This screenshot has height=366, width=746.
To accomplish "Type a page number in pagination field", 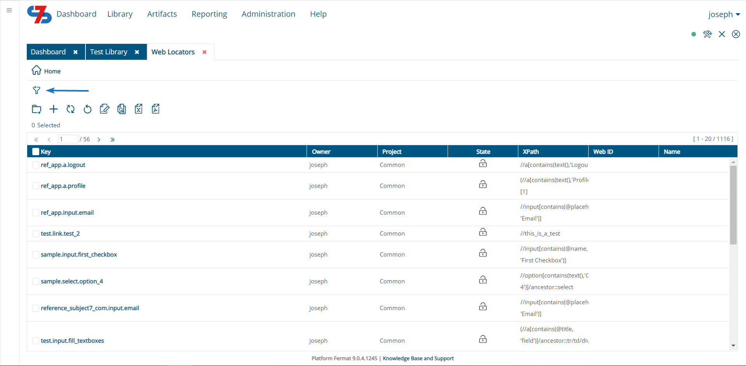I will tap(67, 139).
